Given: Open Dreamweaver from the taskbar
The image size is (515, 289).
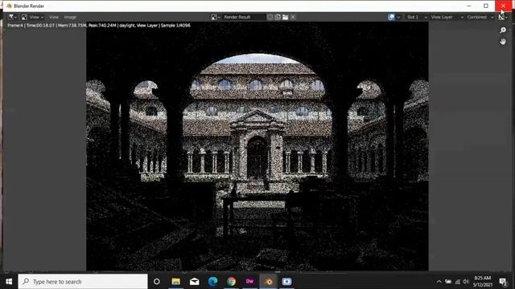Looking at the screenshot, I should pos(249,282).
